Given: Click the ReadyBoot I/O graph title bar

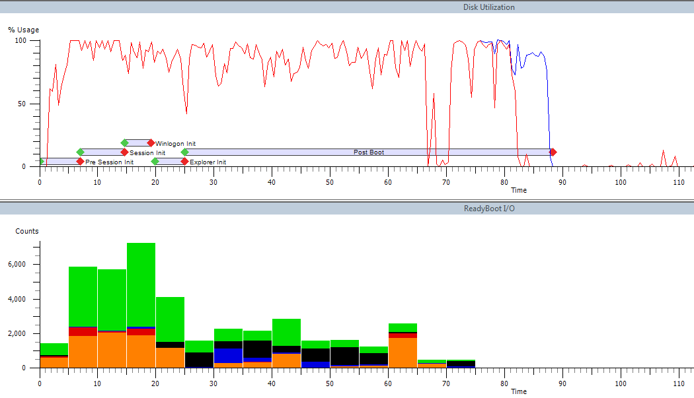Looking at the screenshot, I should [488, 209].
